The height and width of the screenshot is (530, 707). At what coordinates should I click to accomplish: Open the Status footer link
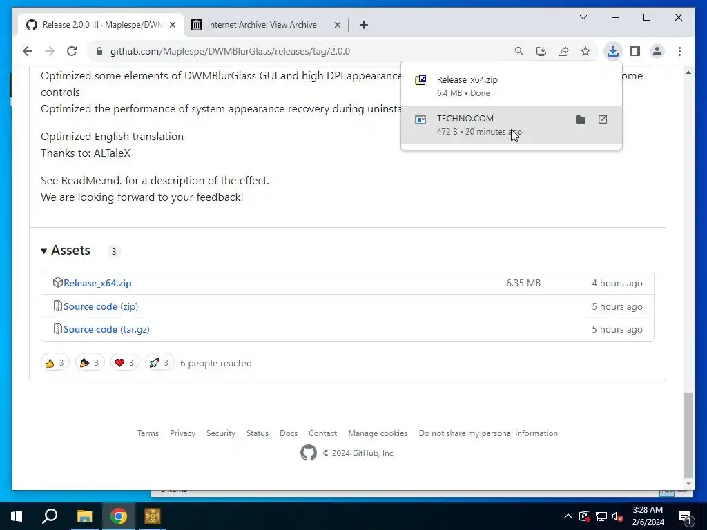[x=258, y=433]
